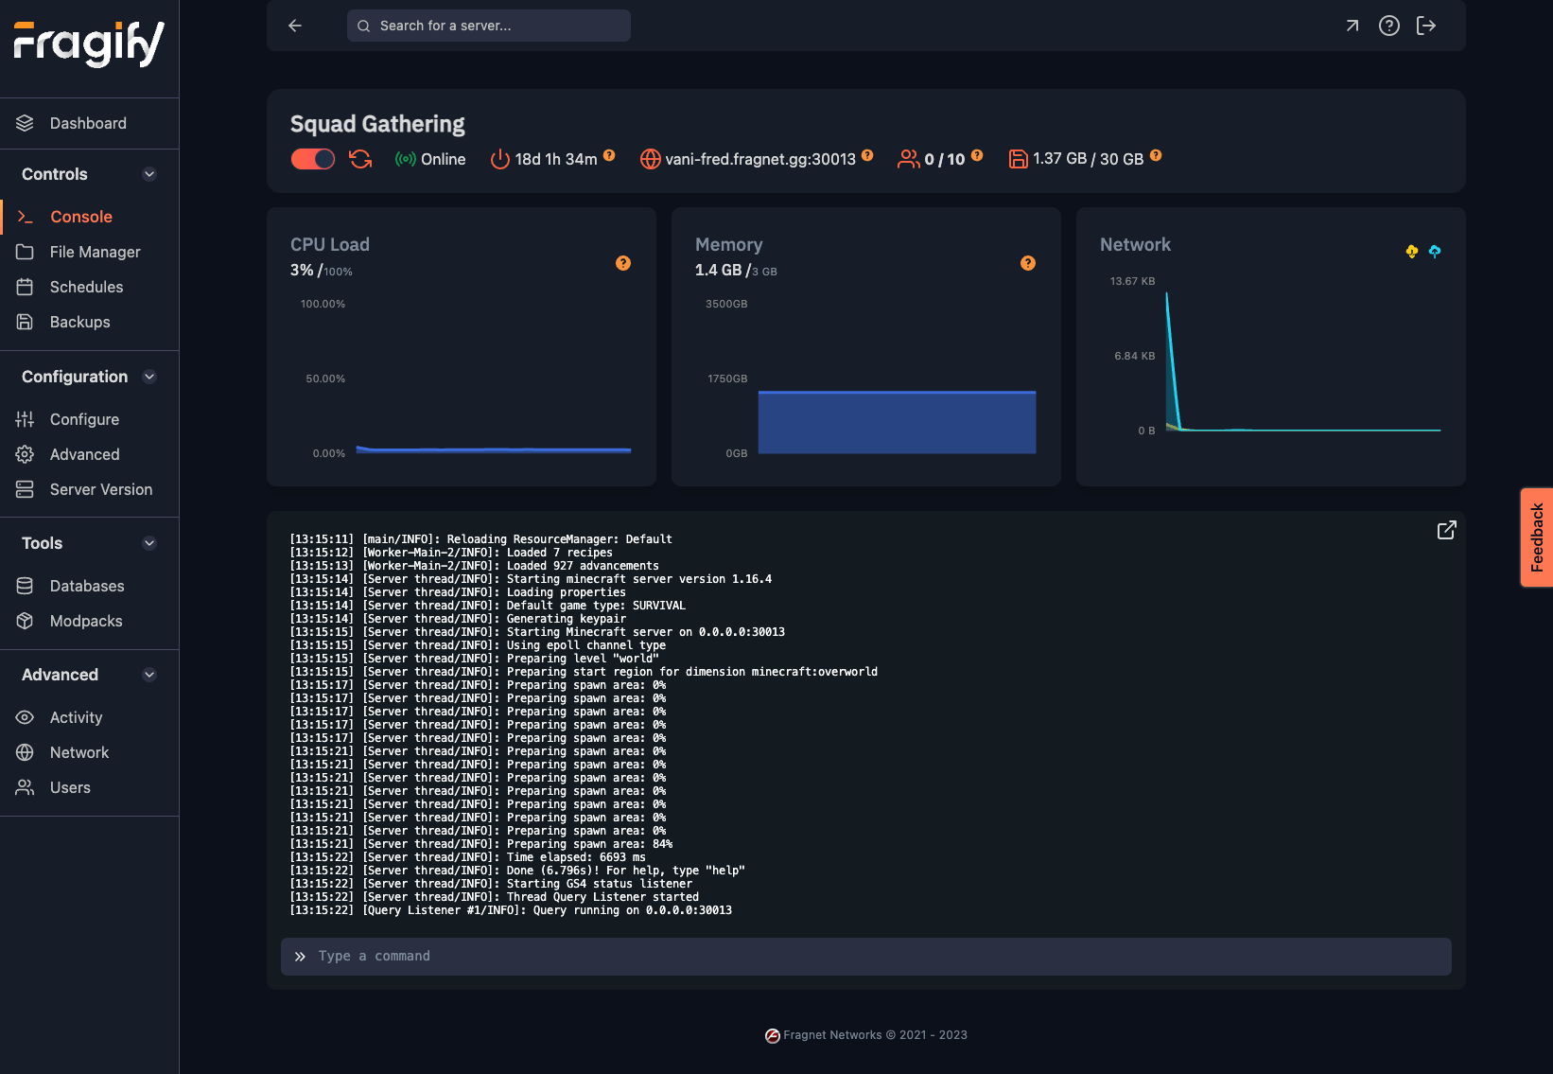Click the File Manager folder icon
Viewport: 1553px width, 1074px height.
[25, 252]
